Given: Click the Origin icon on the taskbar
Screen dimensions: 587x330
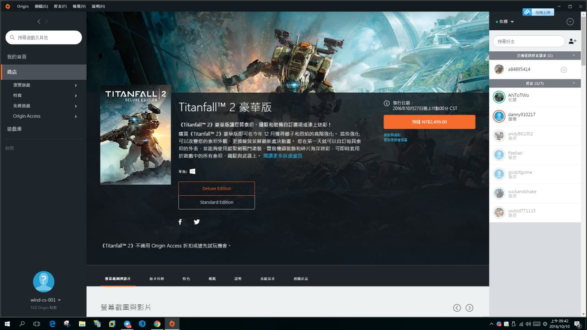Looking at the screenshot, I should coord(172,324).
